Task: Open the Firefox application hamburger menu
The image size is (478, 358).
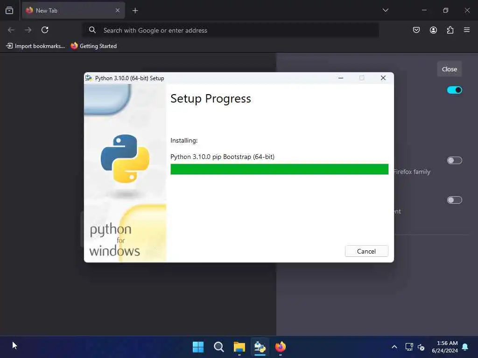Action: (467, 30)
